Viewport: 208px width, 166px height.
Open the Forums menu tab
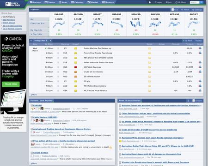35,2
